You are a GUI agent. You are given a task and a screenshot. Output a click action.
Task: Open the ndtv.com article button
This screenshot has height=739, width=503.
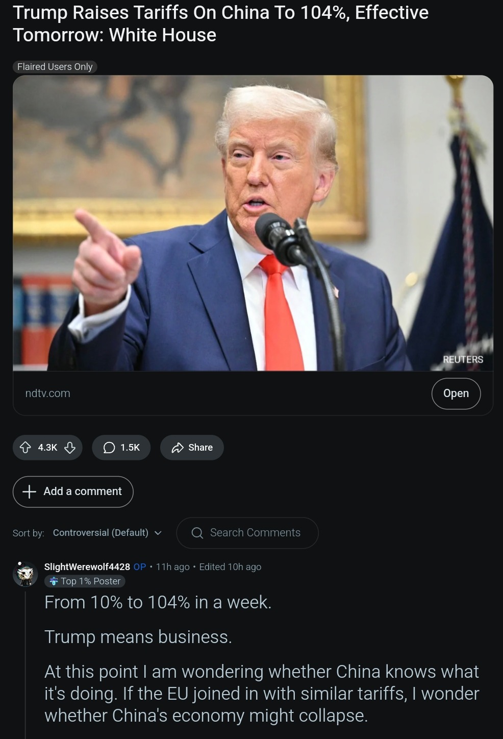(456, 393)
